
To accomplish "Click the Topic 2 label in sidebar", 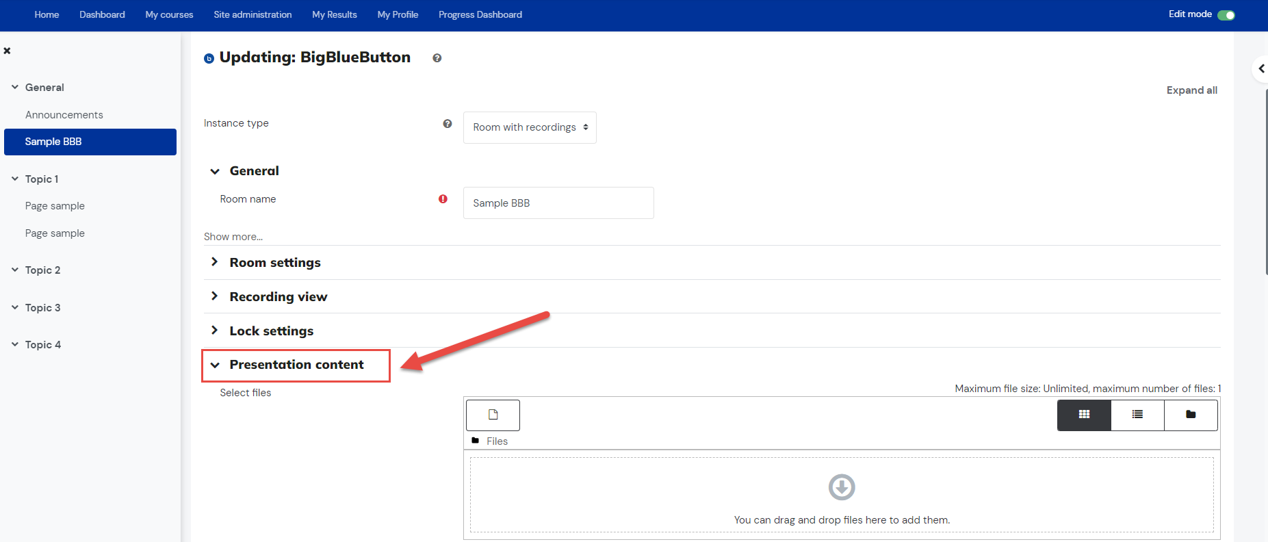I will click(42, 270).
